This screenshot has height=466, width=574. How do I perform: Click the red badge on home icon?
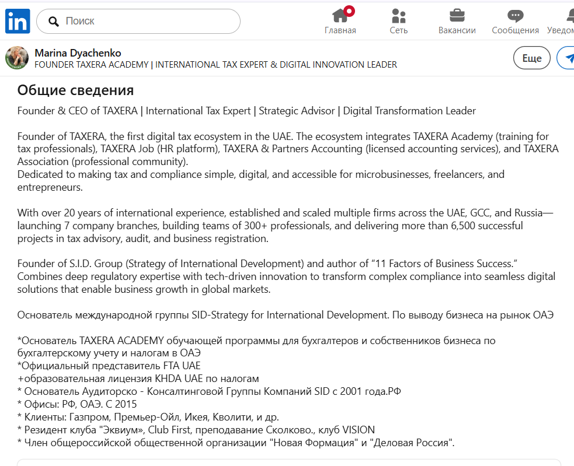point(349,10)
